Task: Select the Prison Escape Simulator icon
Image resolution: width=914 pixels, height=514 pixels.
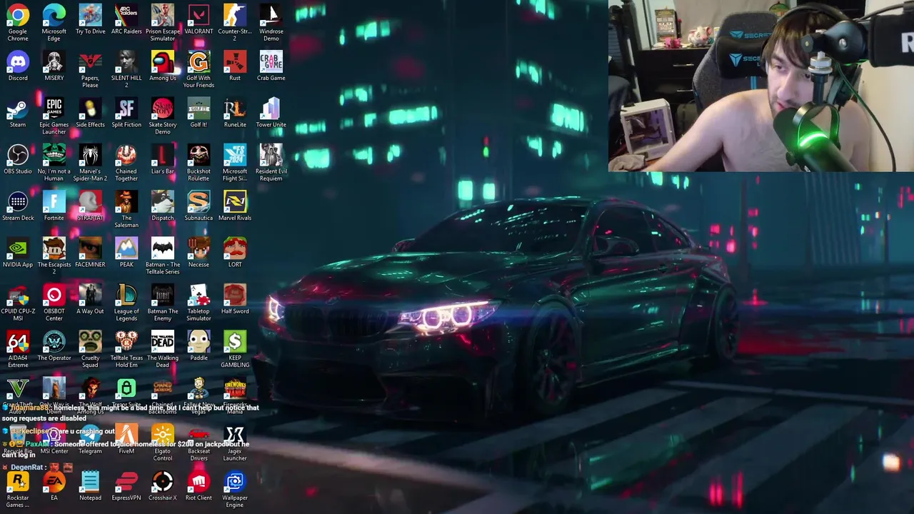Action: click(x=163, y=15)
